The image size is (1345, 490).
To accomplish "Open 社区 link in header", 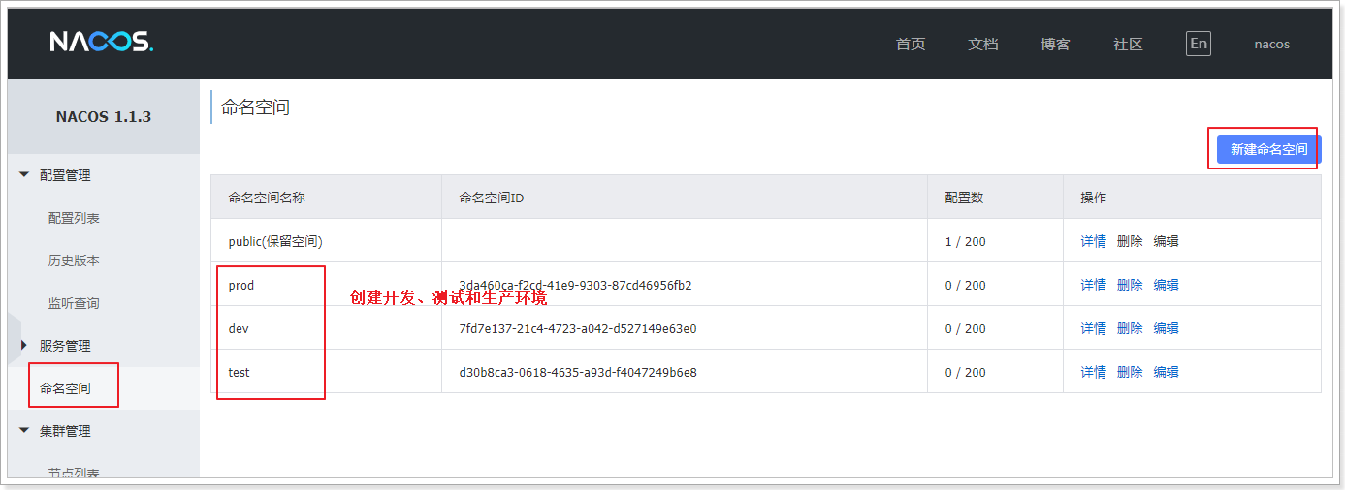I will point(1128,45).
